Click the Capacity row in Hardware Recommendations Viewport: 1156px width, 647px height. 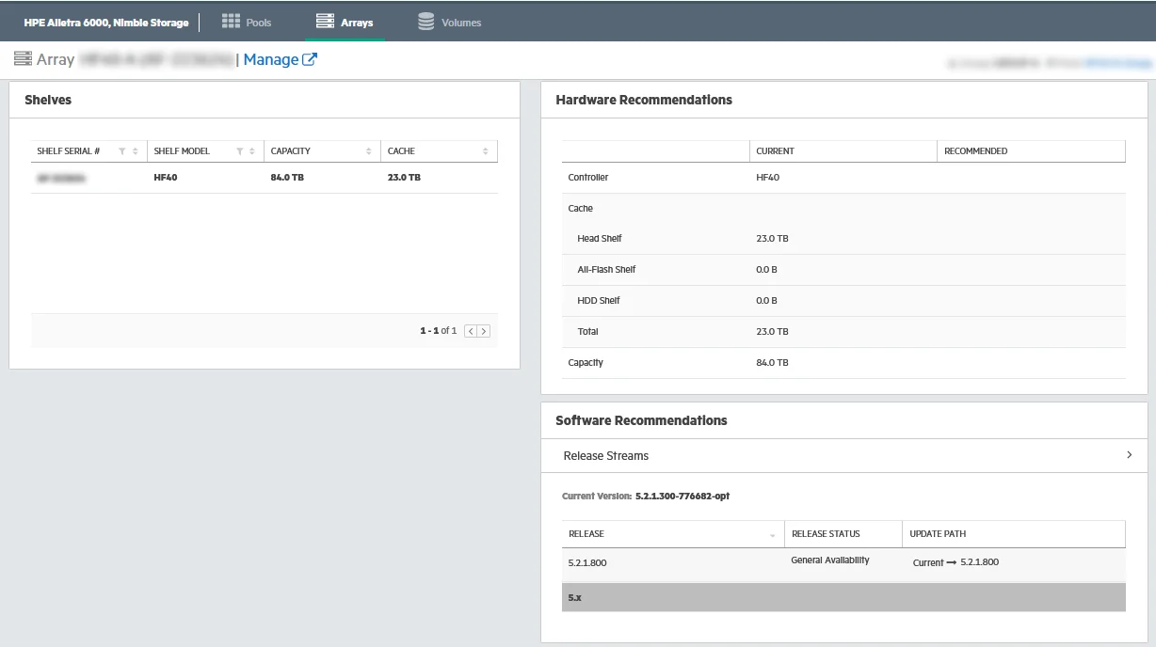843,363
